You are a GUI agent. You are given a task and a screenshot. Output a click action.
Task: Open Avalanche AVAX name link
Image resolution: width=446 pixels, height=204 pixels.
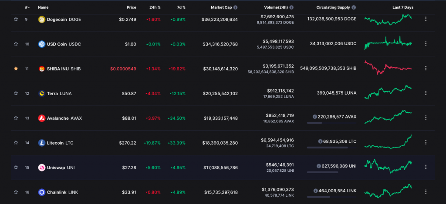[x=64, y=118]
